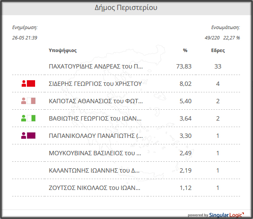This screenshot has height=219, width=253.
Task: Click the Εδρες column header
Action: [x=218, y=50]
